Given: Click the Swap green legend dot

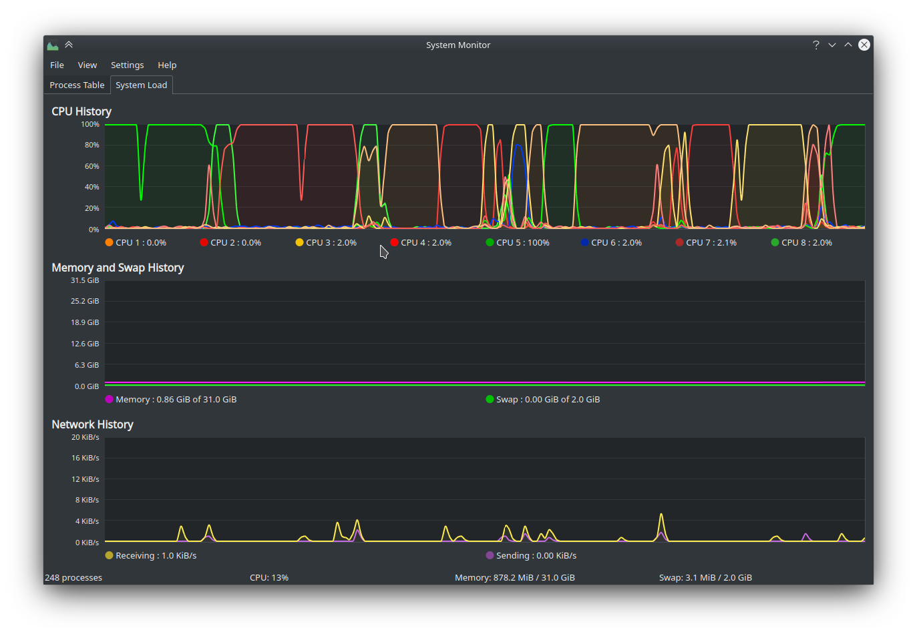Looking at the screenshot, I should [x=490, y=399].
